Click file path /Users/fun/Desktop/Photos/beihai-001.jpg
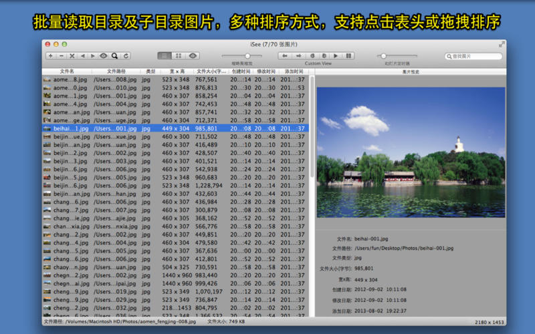The width and height of the screenshot is (535, 334). (404, 248)
